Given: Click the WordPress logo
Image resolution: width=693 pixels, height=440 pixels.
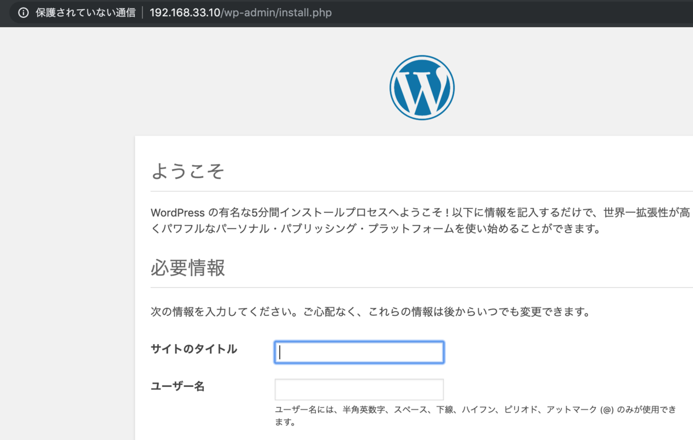Looking at the screenshot, I should [422, 87].
